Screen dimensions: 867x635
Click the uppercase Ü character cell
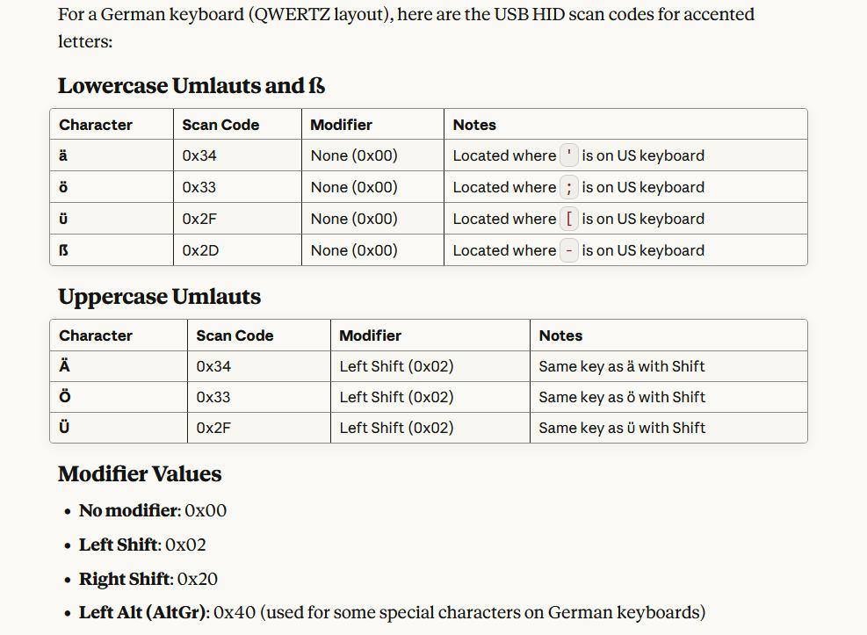(64, 428)
